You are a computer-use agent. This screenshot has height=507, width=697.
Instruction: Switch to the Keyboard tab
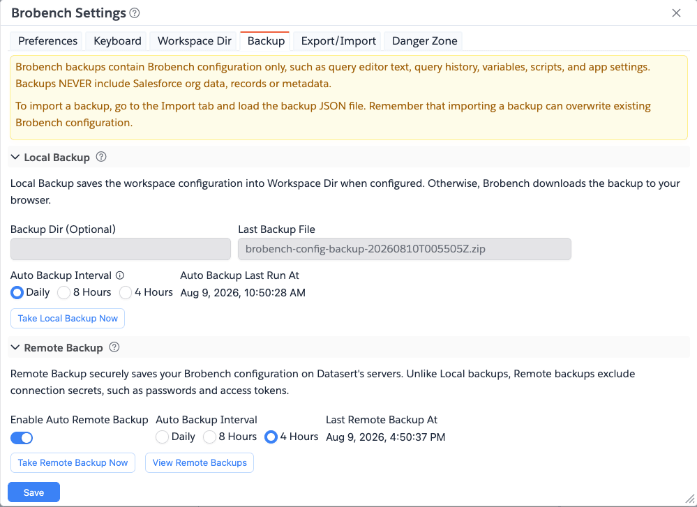tap(117, 41)
